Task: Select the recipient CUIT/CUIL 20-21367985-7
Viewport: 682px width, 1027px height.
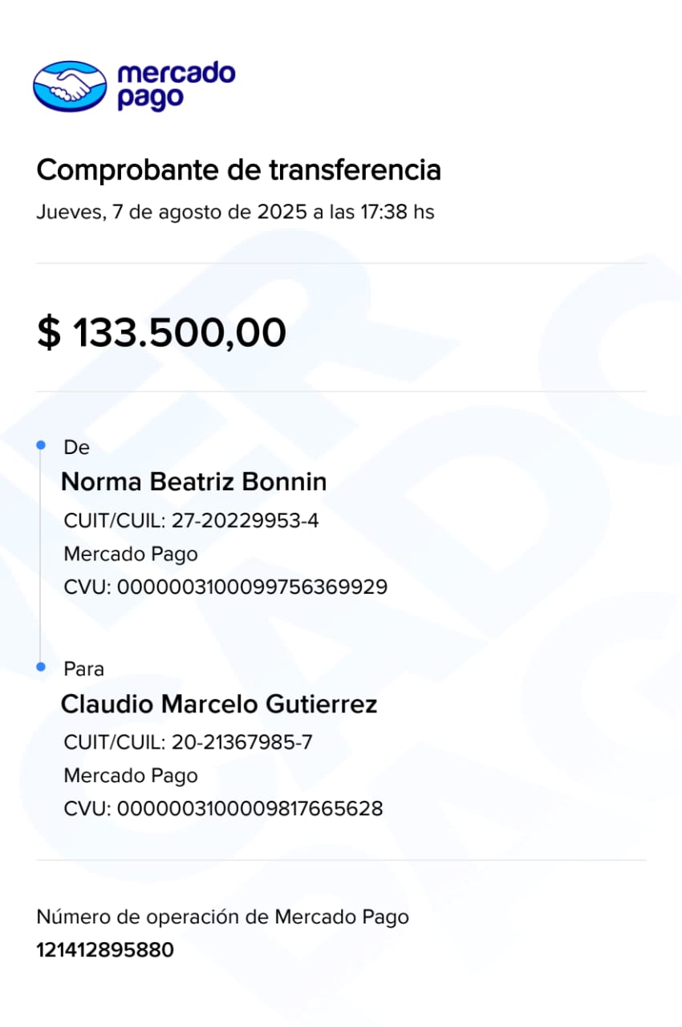Action: point(188,742)
